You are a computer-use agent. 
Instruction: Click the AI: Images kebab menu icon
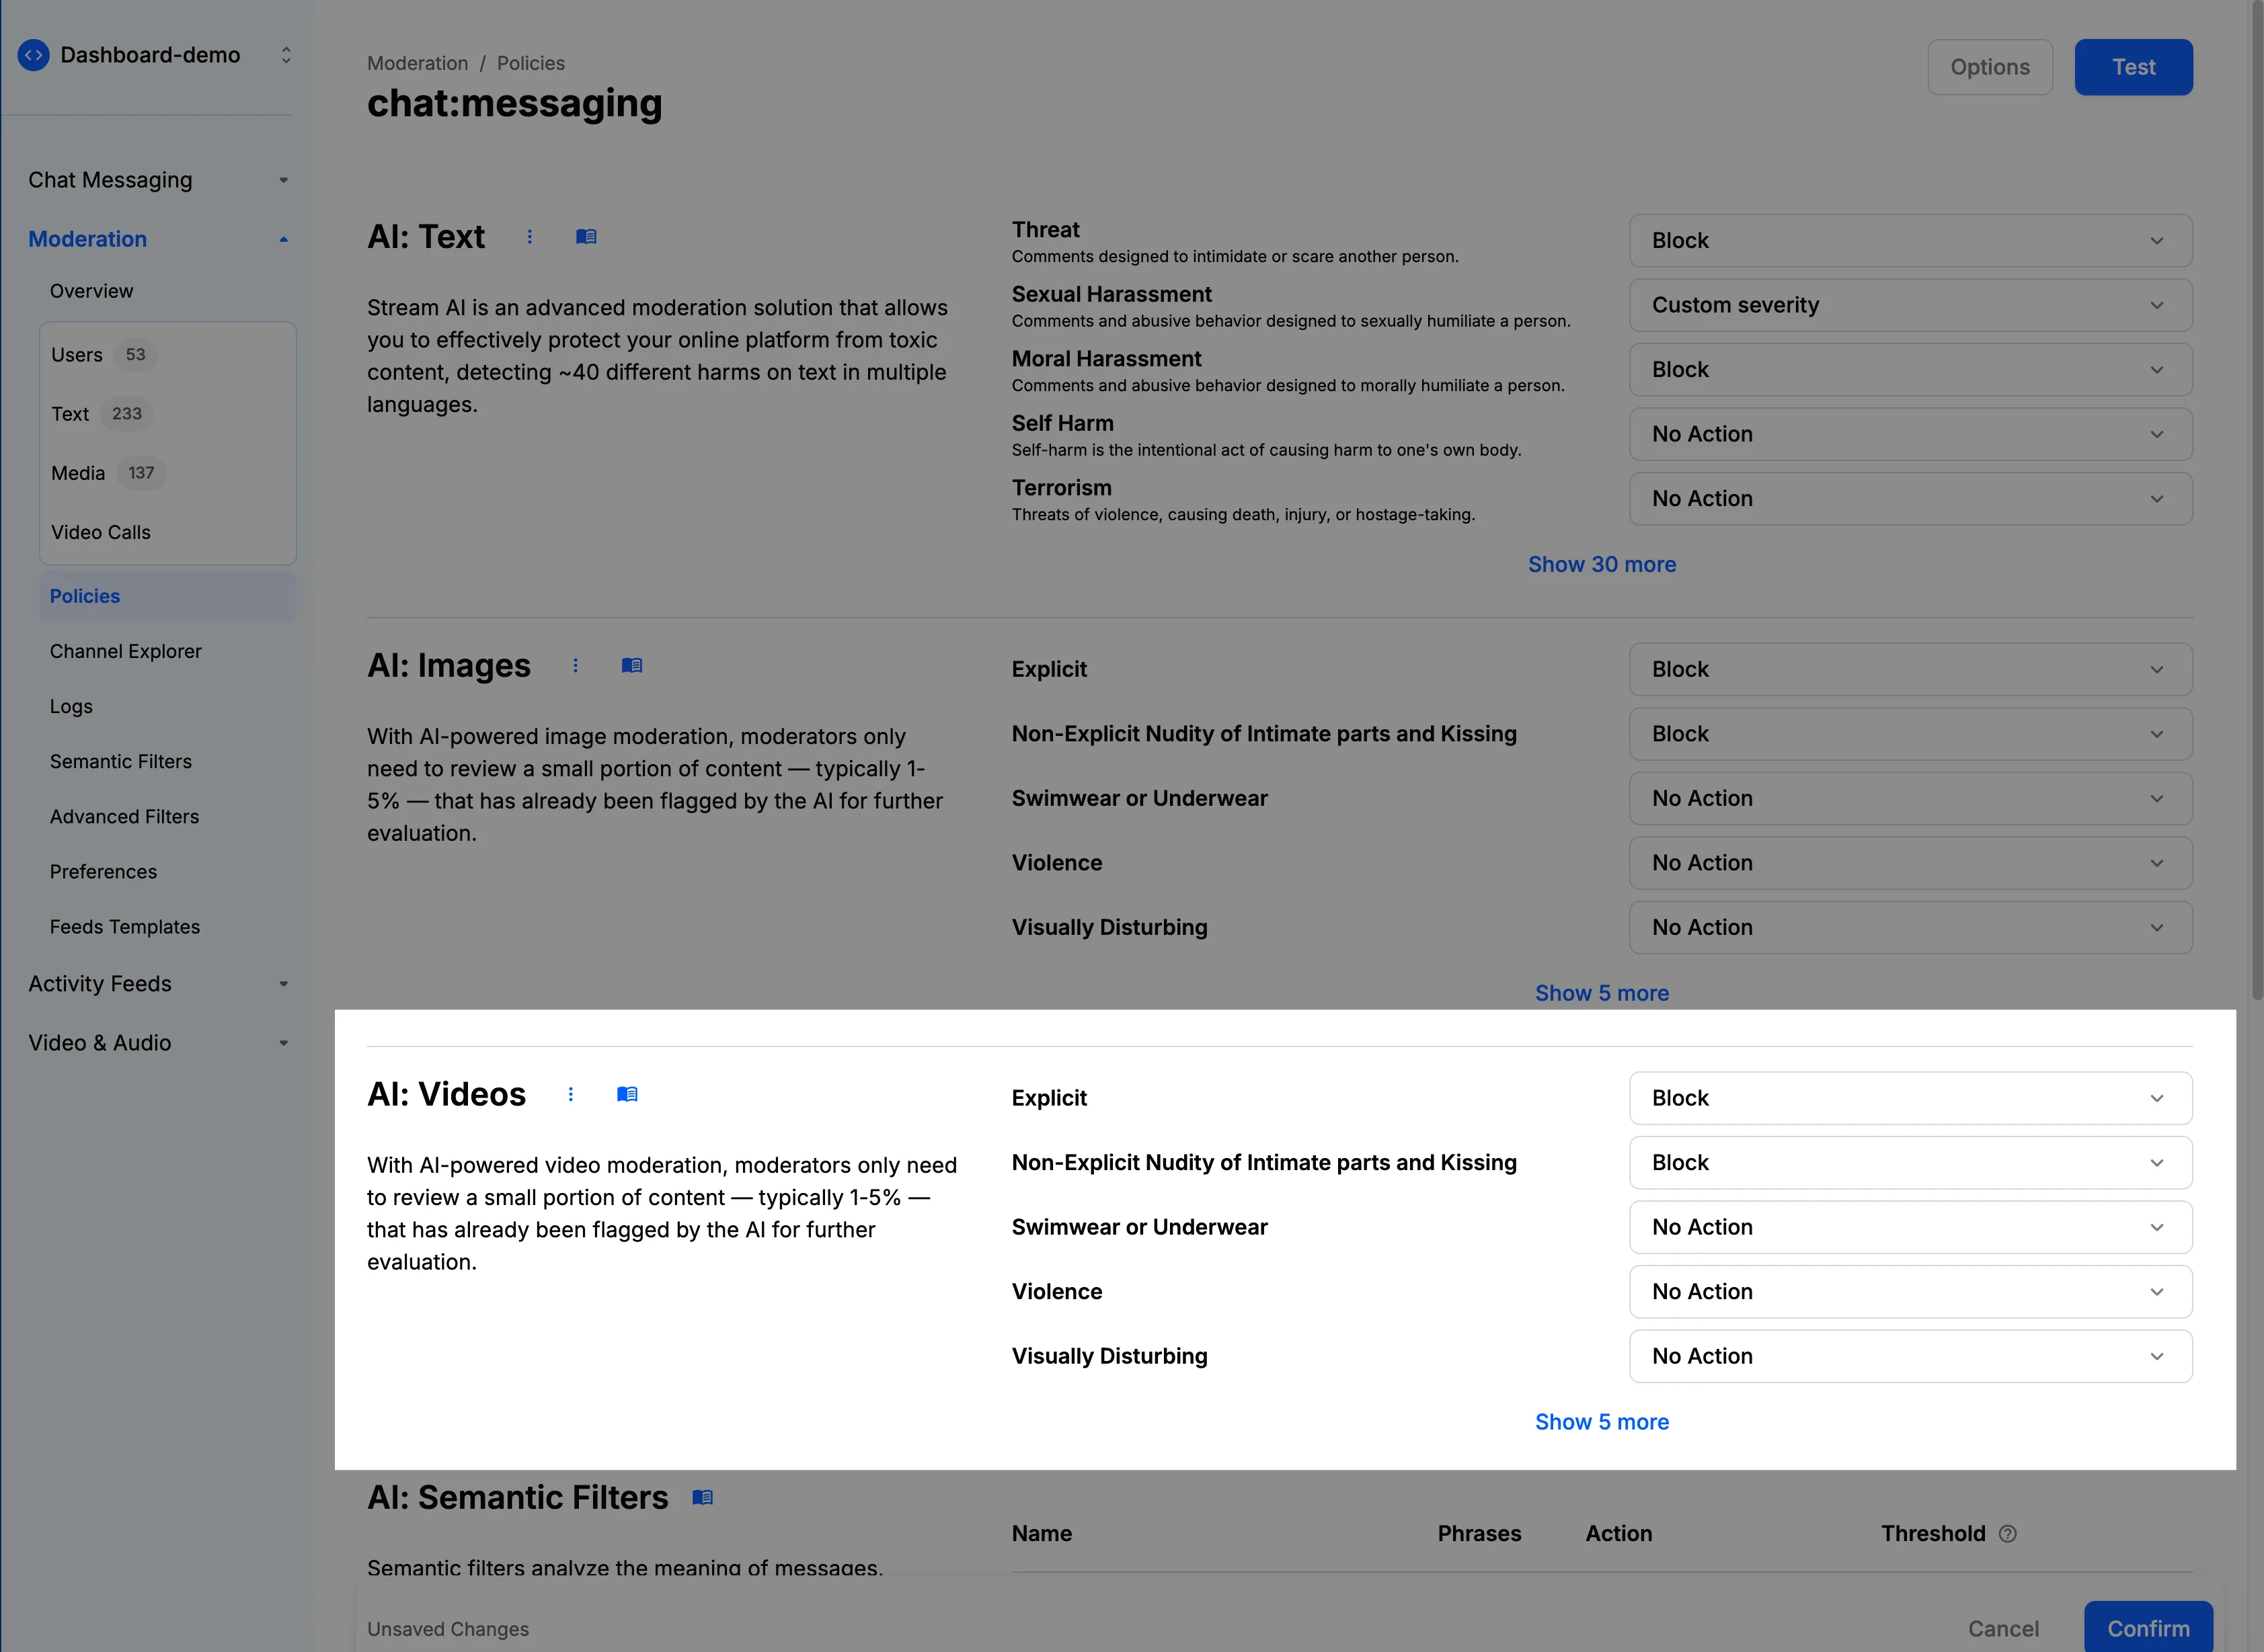pyautogui.click(x=576, y=664)
